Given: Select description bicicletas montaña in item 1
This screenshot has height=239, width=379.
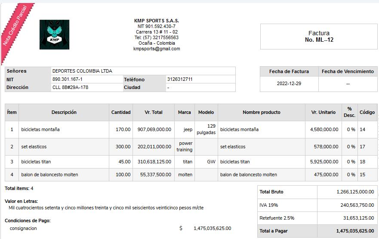Looking at the screenshot, I should pyautogui.click(x=40, y=129).
